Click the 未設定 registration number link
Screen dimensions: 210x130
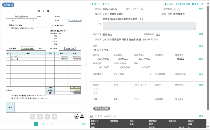(x=181, y=59)
